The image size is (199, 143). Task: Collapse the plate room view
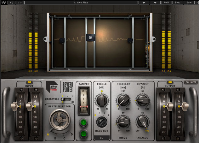(x=191, y=82)
